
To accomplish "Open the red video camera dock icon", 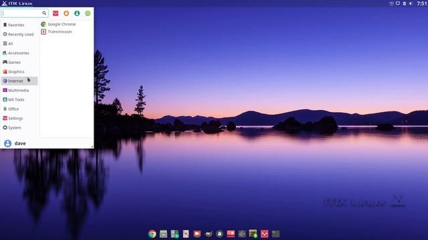I will coord(197,234).
